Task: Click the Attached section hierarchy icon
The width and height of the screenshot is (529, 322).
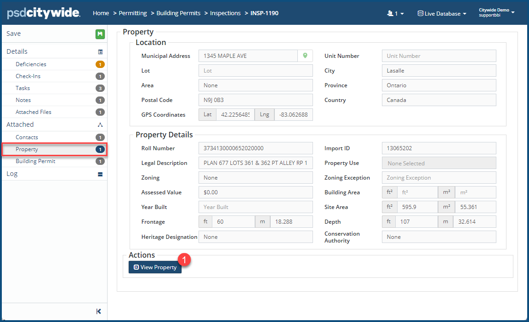Action: 100,125
